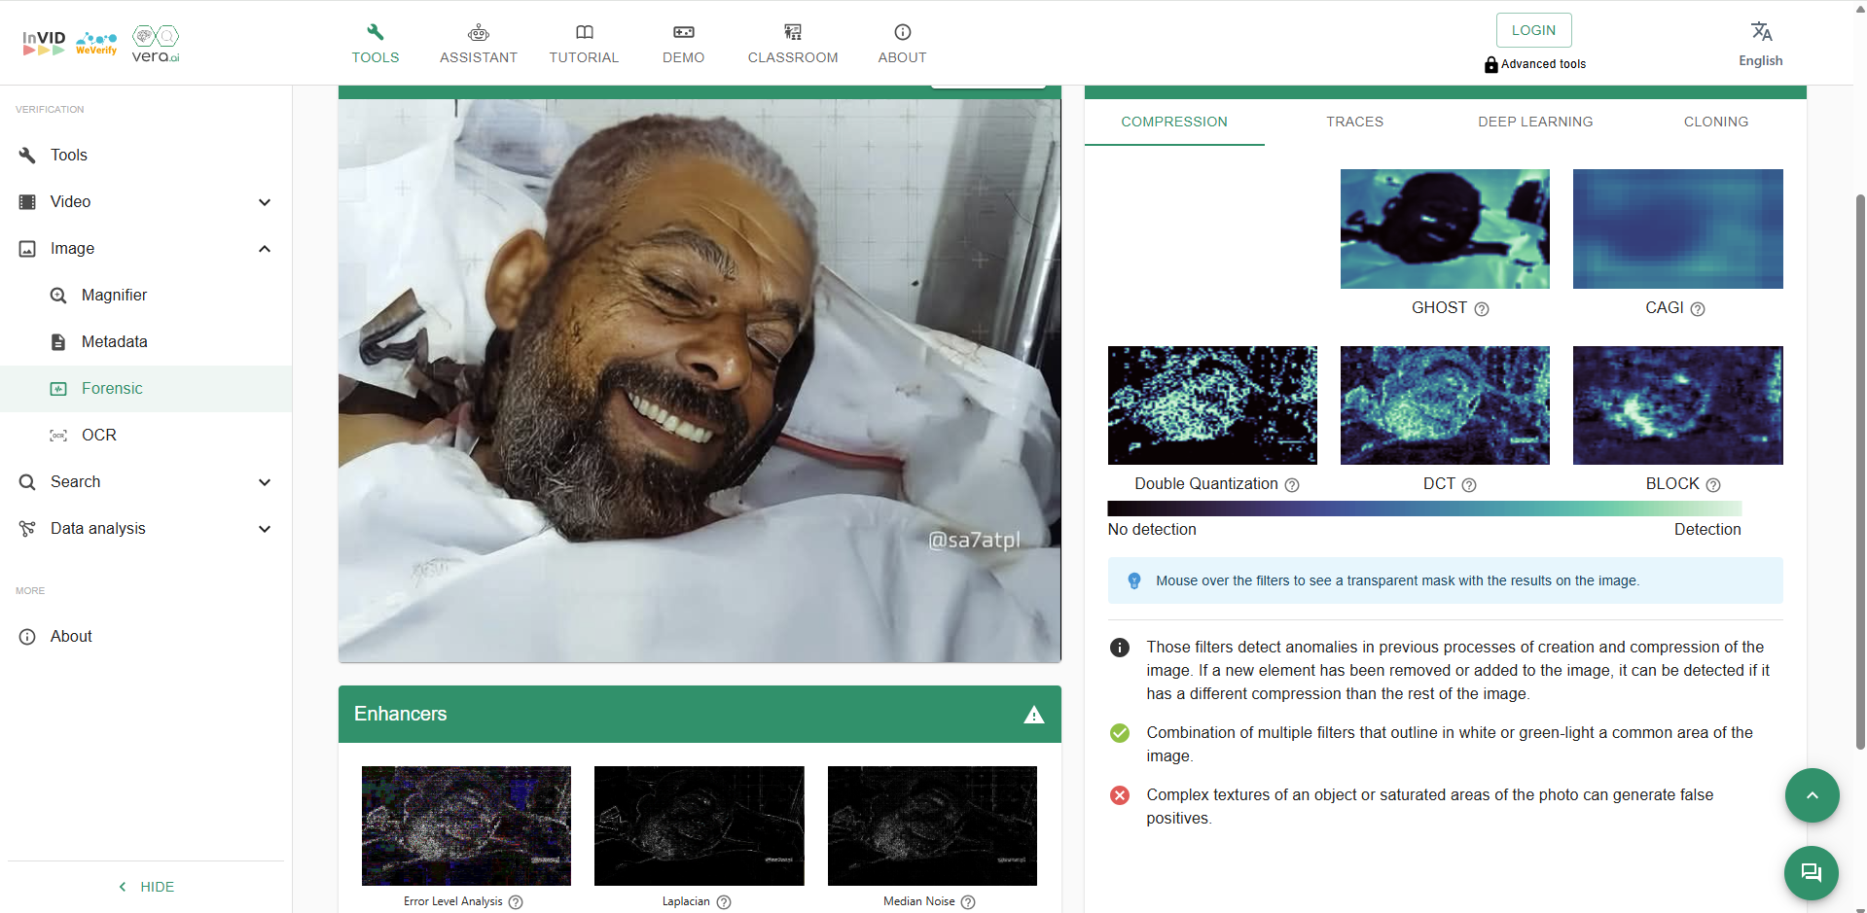Click the help icon next to GHOST

[x=1482, y=309]
